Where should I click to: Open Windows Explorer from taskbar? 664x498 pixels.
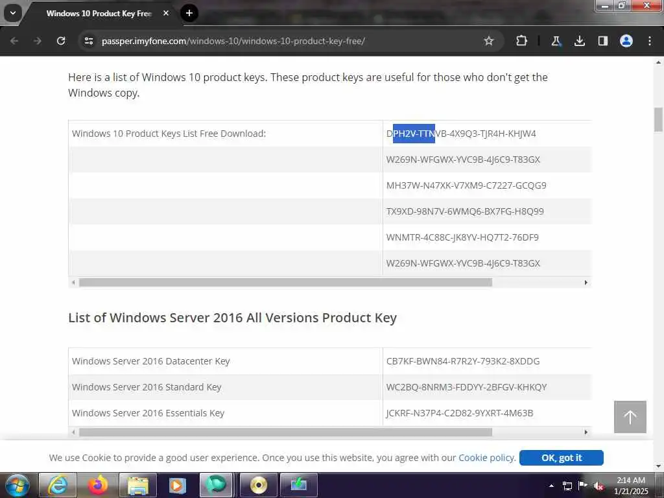click(138, 485)
